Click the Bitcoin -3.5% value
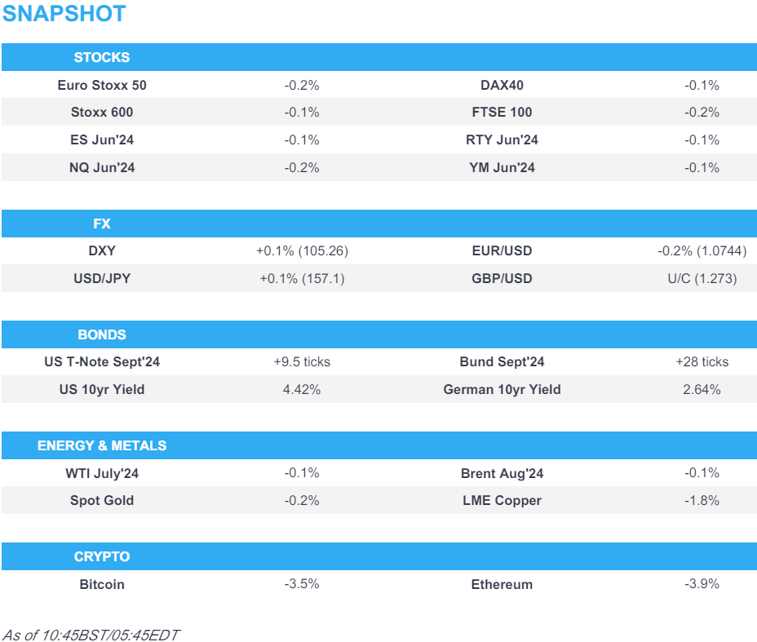The width and height of the screenshot is (757, 642). pos(302,584)
